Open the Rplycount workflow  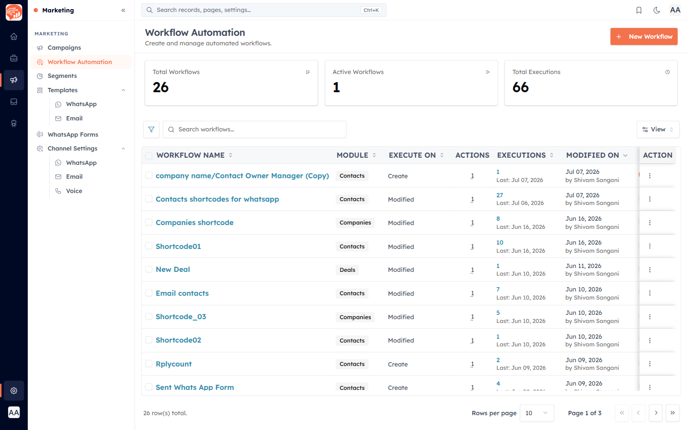173,364
